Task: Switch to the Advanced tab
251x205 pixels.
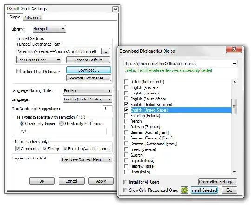Action: pos(33,18)
